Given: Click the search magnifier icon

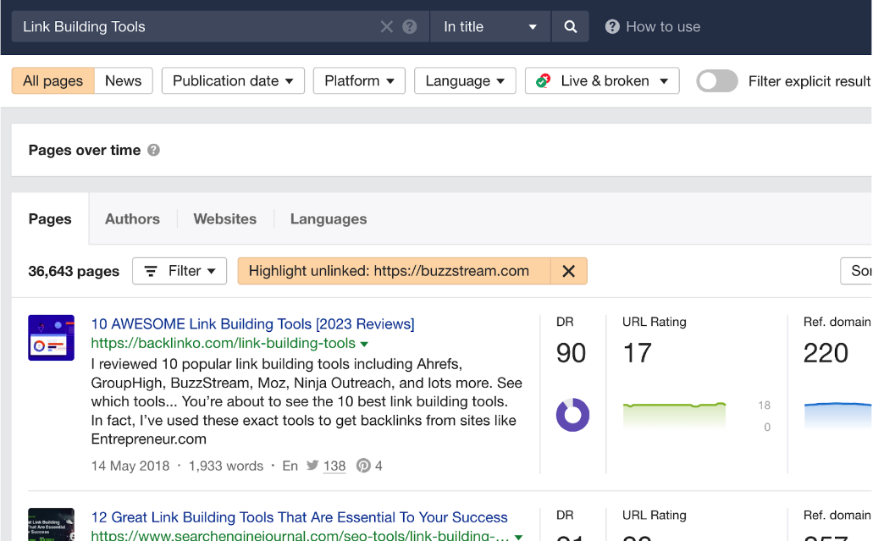Looking at the screenshot, I should [x=569, y=26].
